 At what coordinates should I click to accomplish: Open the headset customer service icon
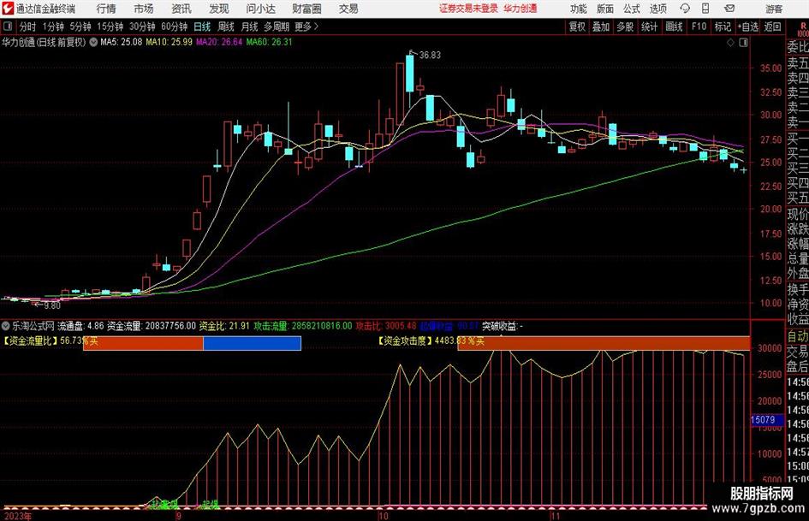pos(685,9)
